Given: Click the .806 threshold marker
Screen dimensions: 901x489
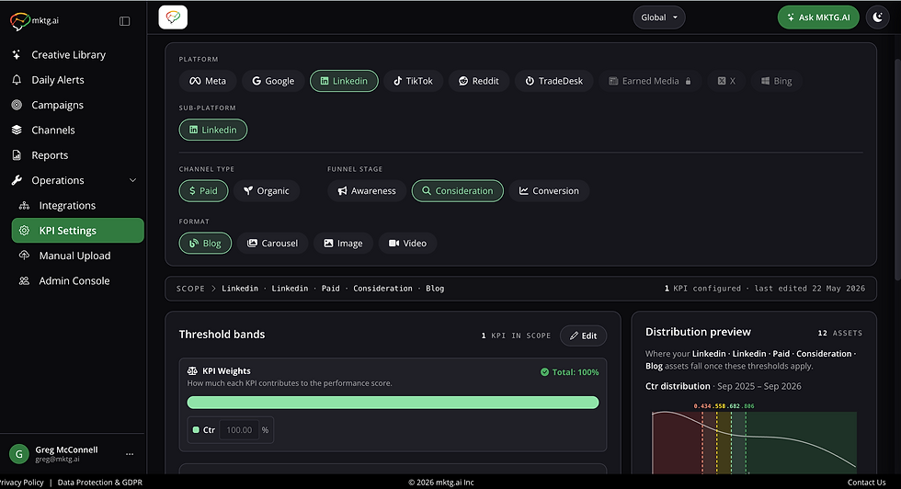Looking at the screenshot, I should coord(748,406).
